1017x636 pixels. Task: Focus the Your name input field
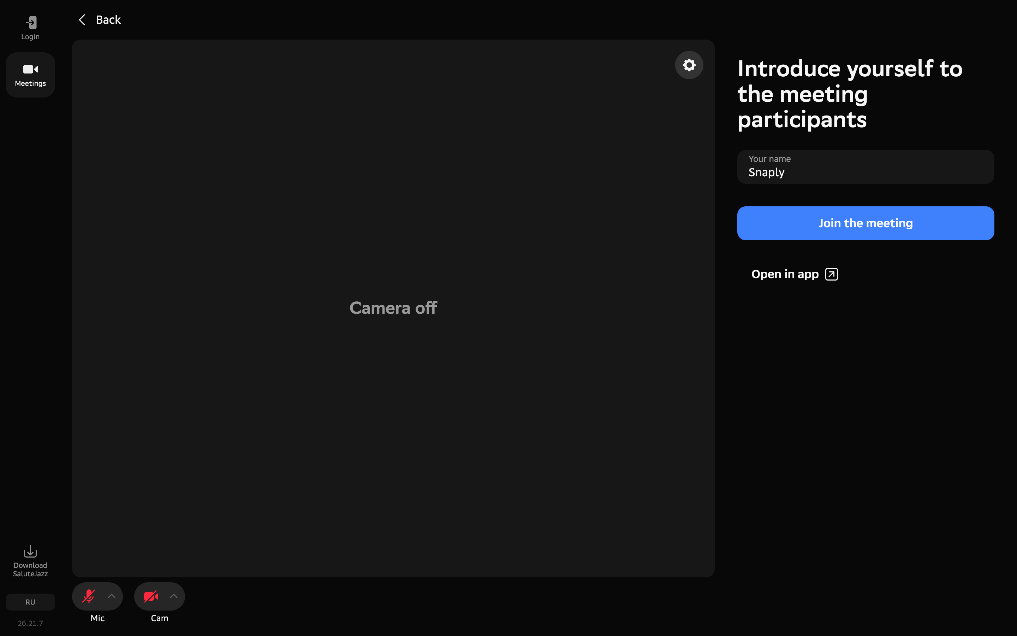coord(865,167)
